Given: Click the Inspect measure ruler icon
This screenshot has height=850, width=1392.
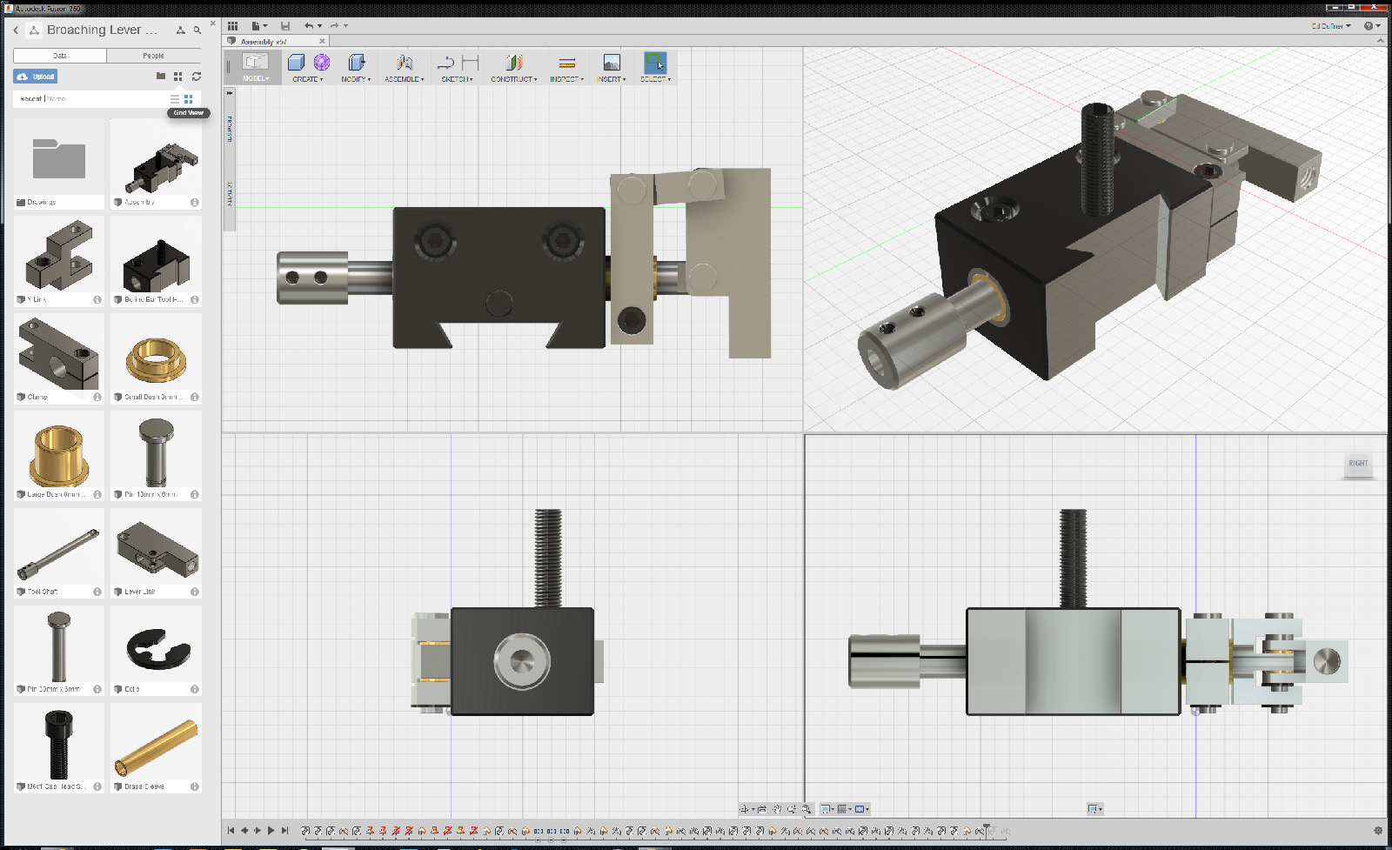Looking at the screenshot, I should click(x=566, y=63).
